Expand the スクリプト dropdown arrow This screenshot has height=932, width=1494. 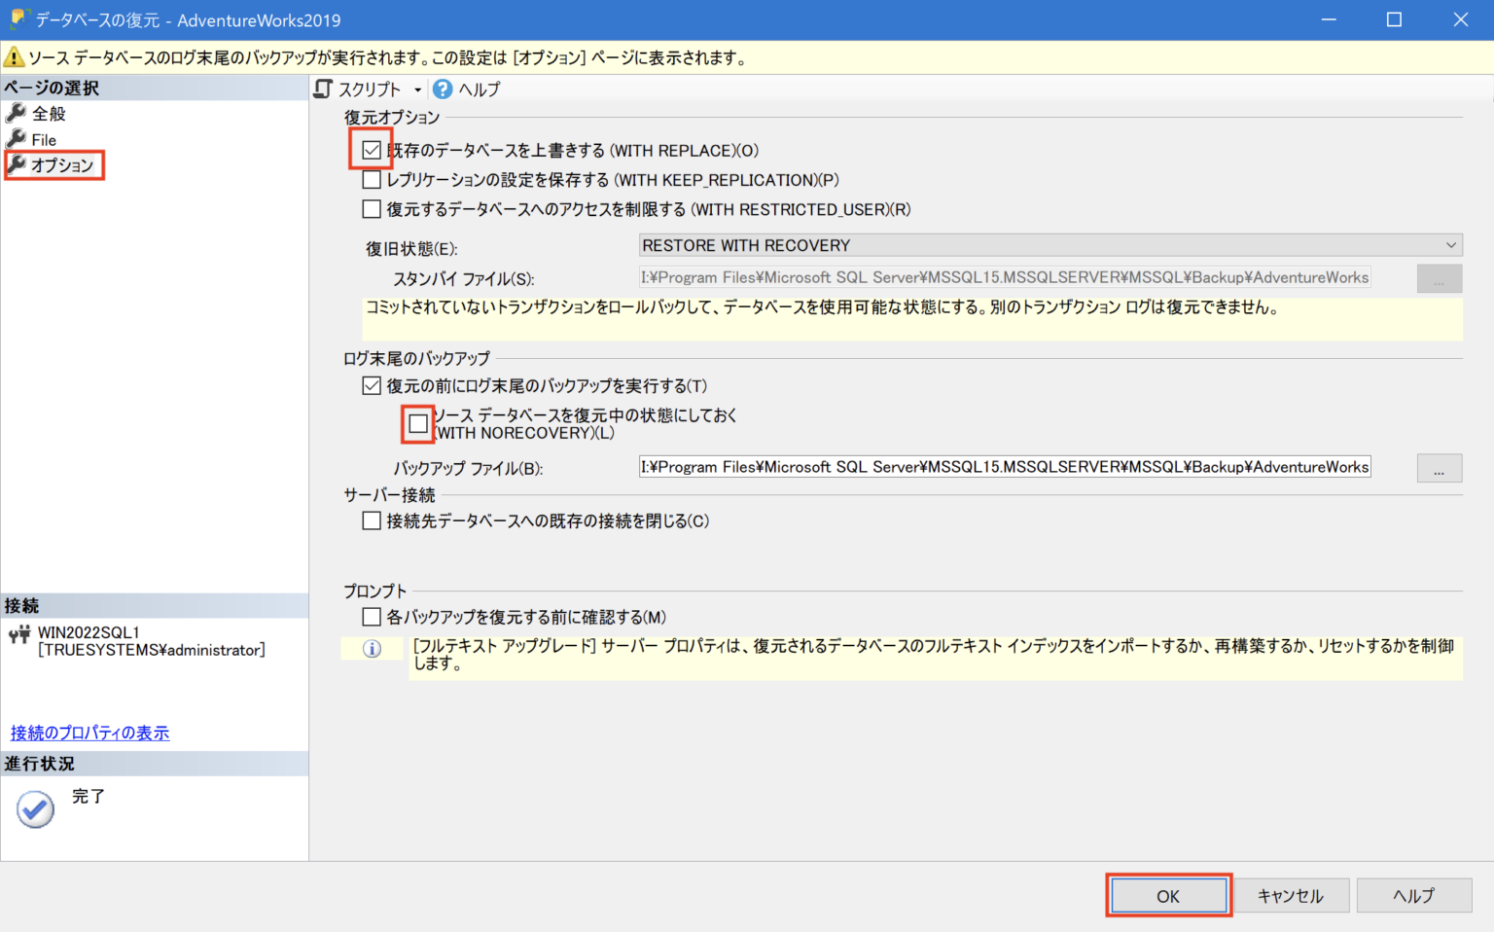pyautogui.click(x=418, y=89)
